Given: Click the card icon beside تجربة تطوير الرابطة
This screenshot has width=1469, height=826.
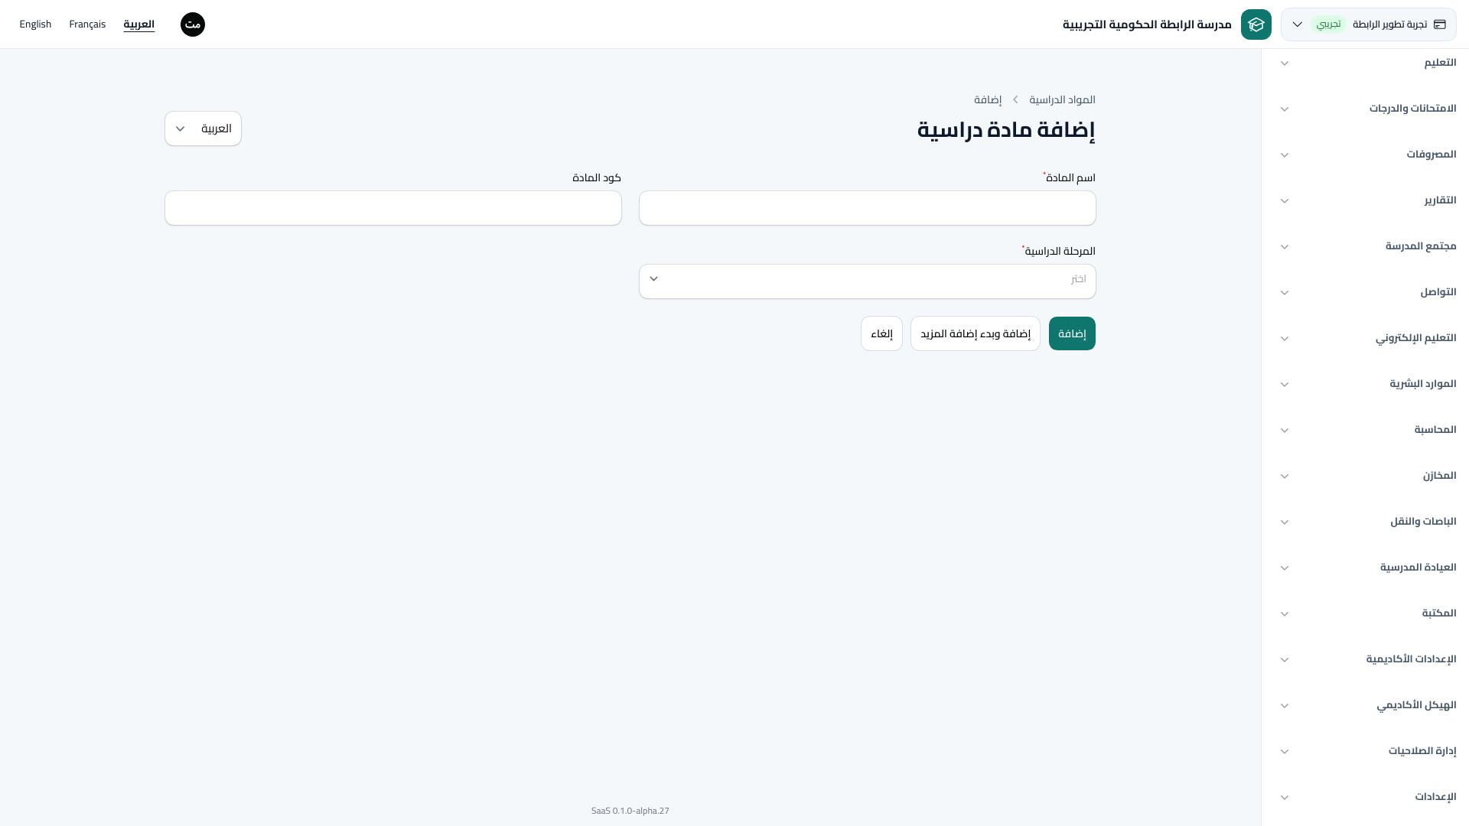Looking at the screenshot, I should click(x=1439, y=24).
